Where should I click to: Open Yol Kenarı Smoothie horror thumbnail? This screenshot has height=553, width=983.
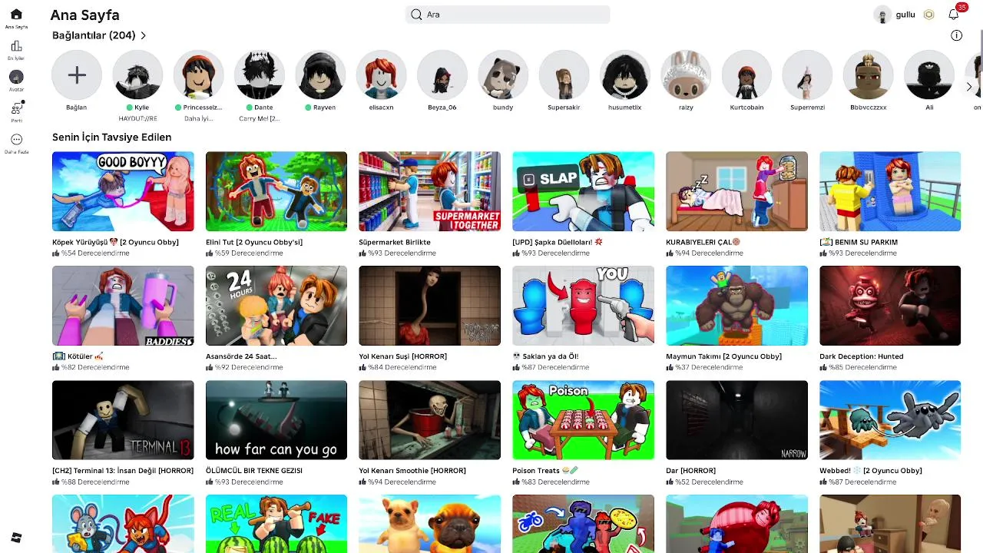click(430, 420)
